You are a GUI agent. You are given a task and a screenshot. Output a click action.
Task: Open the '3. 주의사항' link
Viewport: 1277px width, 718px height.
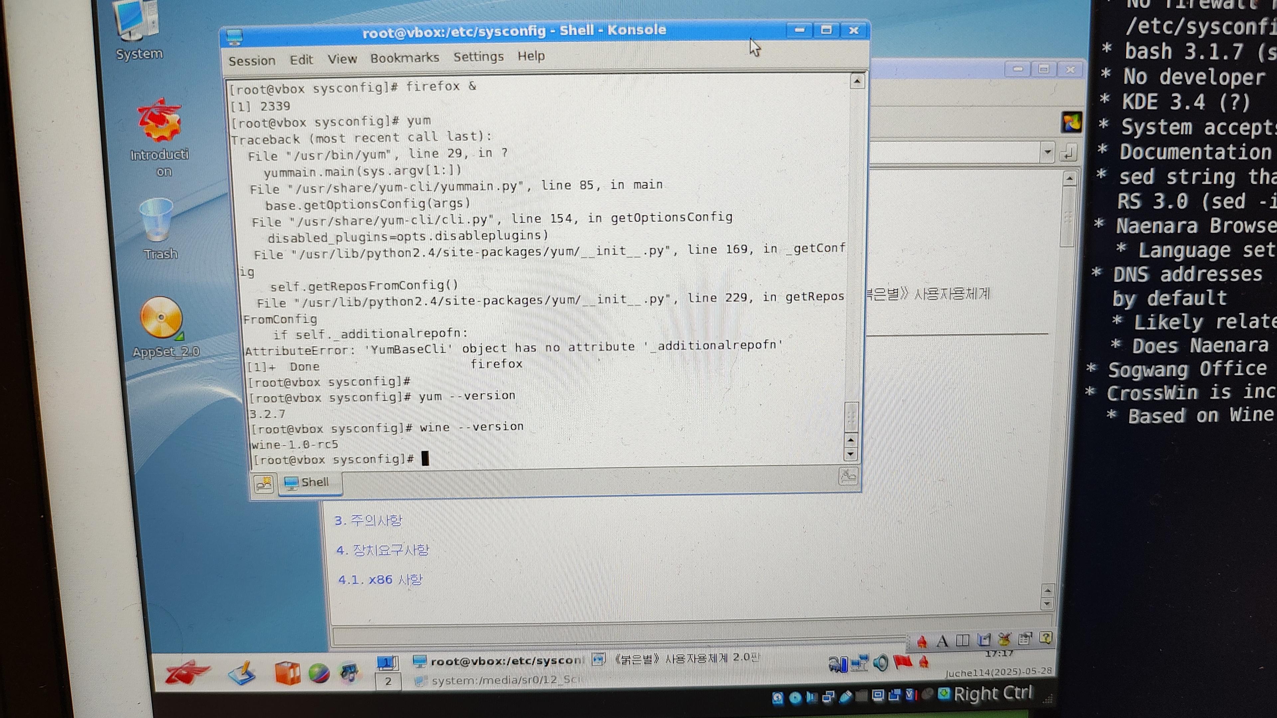tap(368, 520)
